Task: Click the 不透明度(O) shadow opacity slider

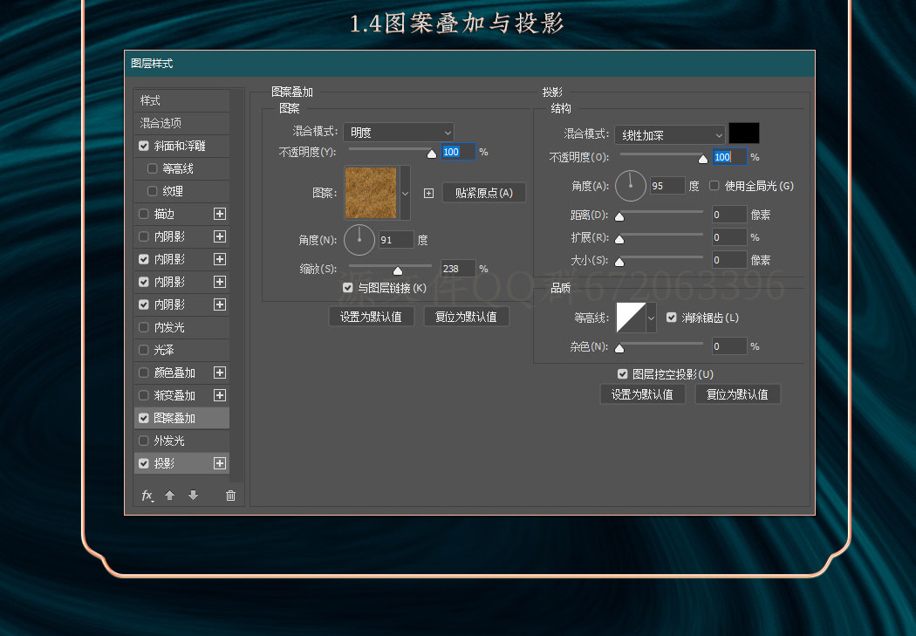Action: click(664, 156)
